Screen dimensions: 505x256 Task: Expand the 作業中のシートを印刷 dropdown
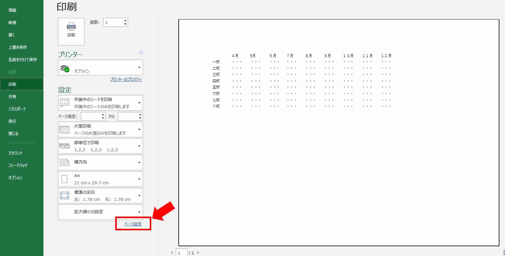point(100,103)
